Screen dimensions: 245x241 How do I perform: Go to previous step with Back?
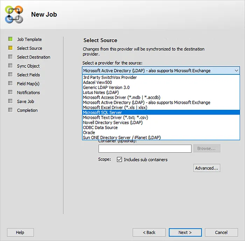[x=149, y=232]
